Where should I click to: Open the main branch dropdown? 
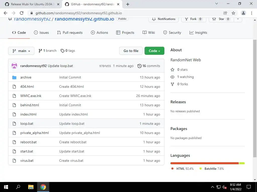(21, 51)
